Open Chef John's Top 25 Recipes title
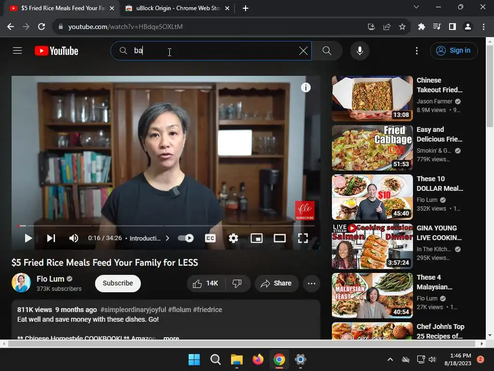 (x=440, y=331)
